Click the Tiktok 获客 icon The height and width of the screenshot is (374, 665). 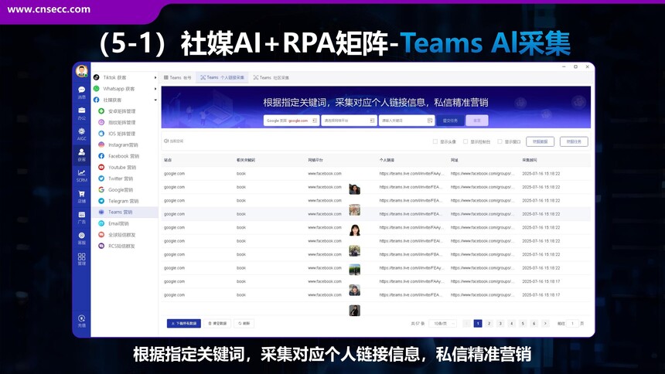pos(97,77)
